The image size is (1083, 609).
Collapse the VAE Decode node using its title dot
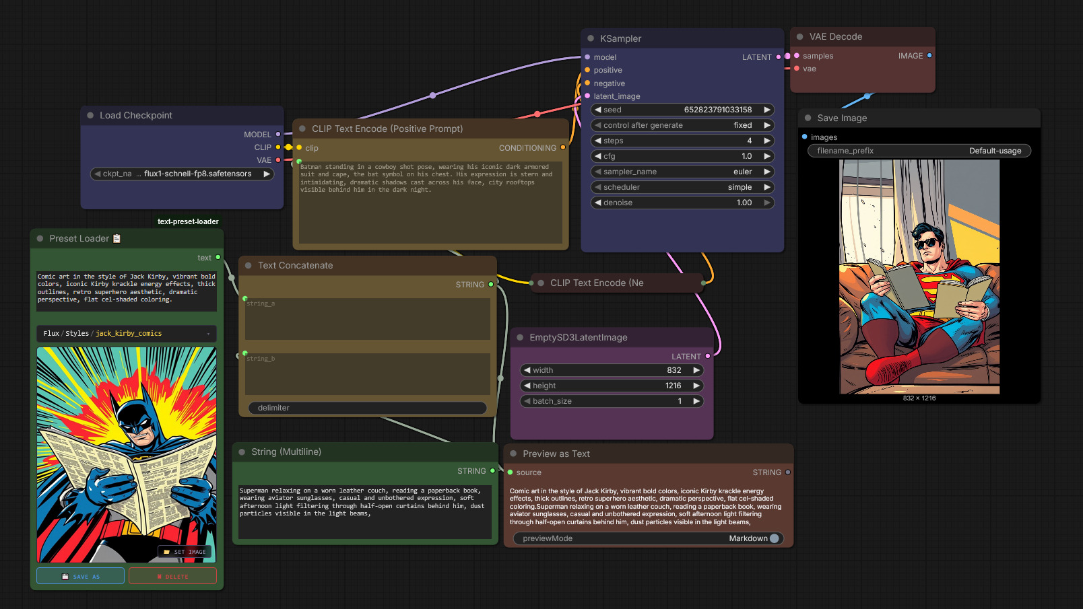(x=800, y=37)
